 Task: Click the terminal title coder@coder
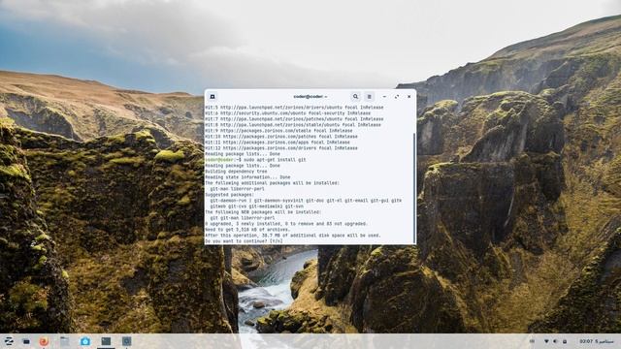coord(310,97)
